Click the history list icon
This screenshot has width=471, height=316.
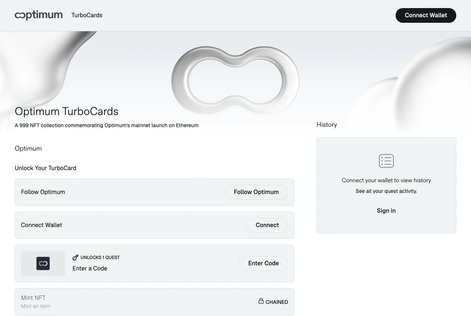tap(386, 161)
